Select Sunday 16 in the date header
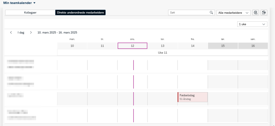Screen dimensions: 275x126 coord(253,46)
